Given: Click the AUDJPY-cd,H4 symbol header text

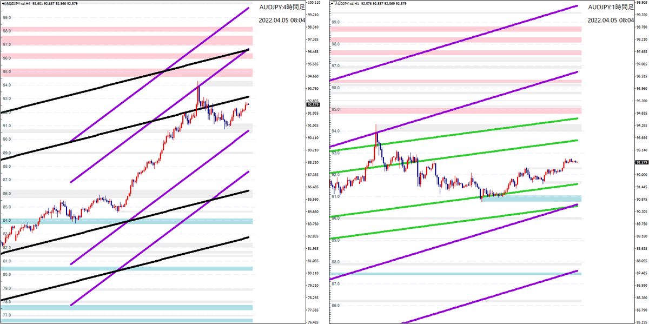Looking at the screenshot, I should (x=18, y=4).
